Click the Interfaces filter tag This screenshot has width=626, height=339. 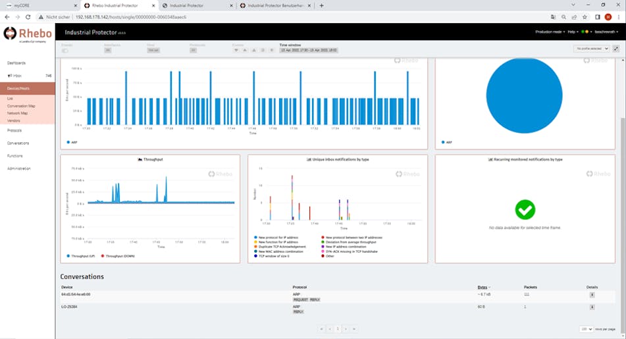coord(108,50)
